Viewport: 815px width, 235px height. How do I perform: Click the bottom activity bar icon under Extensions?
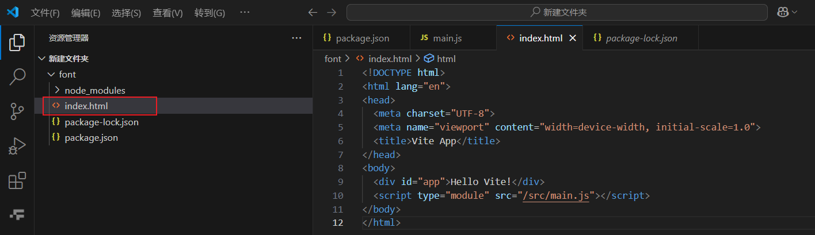tap(17, 215)
